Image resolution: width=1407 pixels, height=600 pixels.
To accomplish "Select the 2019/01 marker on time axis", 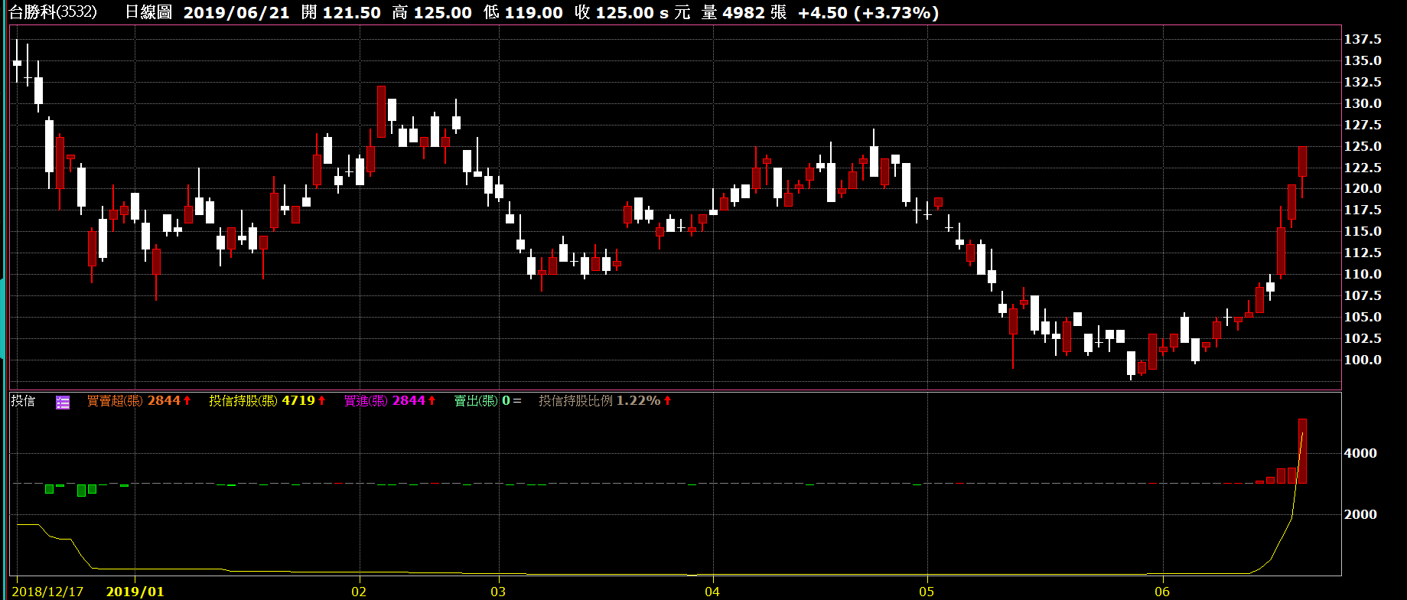I will pyautogui.click(x=135, y=592).
